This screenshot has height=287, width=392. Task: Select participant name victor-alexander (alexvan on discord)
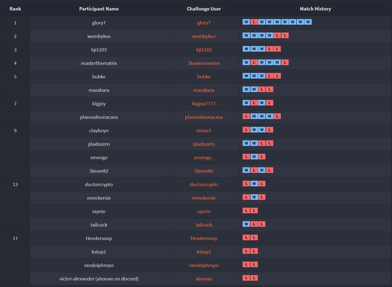point(99,278)
